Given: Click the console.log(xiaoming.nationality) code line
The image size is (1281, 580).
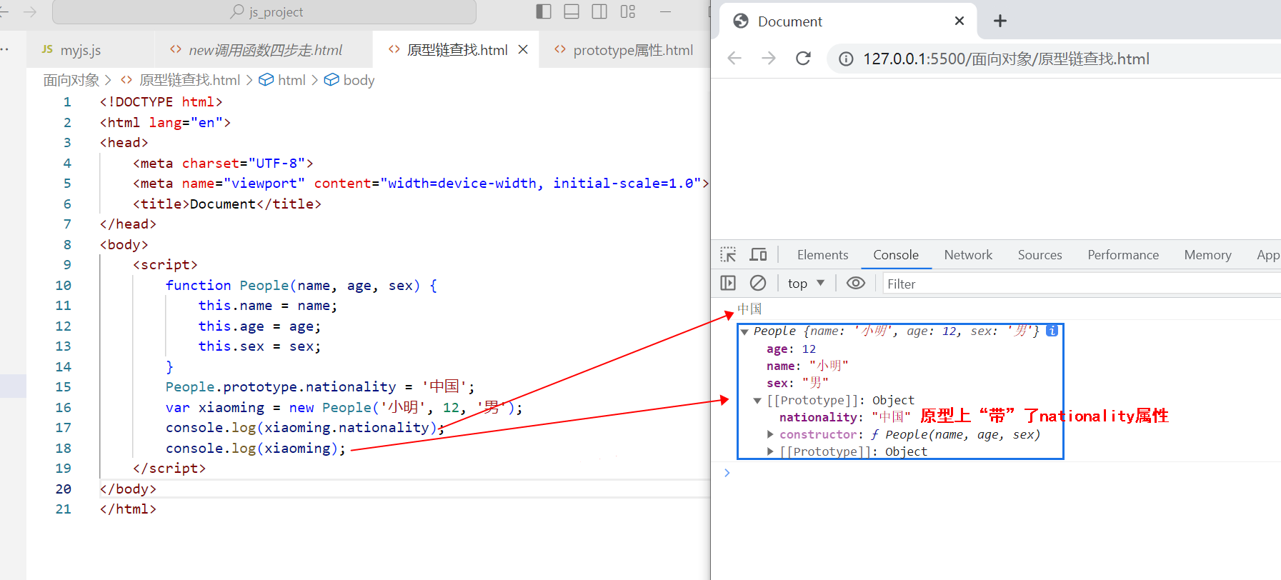Looking at the screenshot, I should click(305, 427).
